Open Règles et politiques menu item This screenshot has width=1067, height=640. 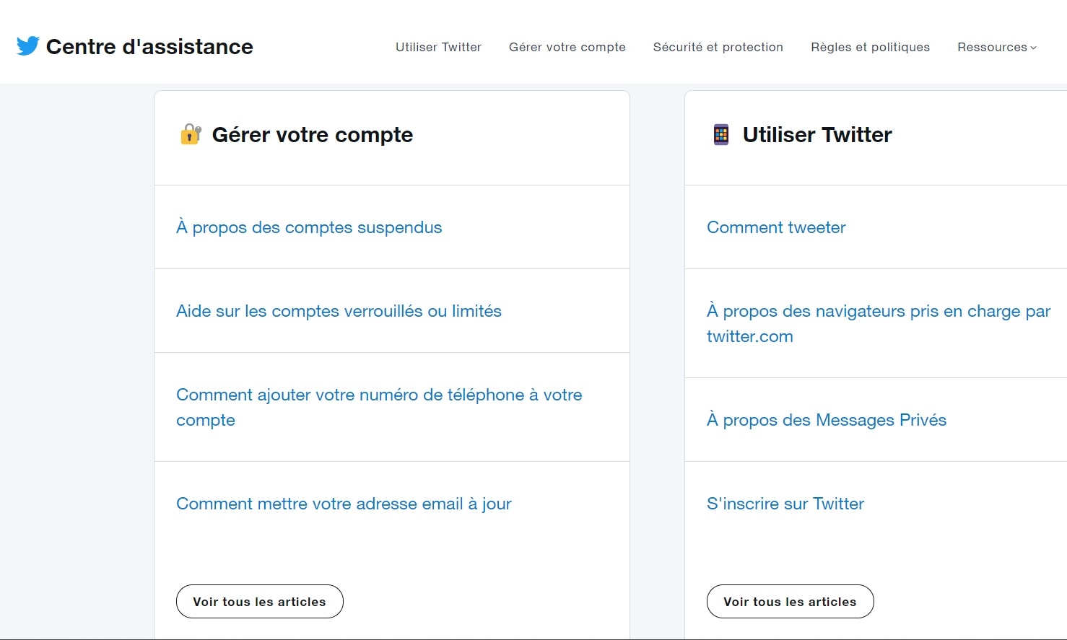click(x=871, y=47)
